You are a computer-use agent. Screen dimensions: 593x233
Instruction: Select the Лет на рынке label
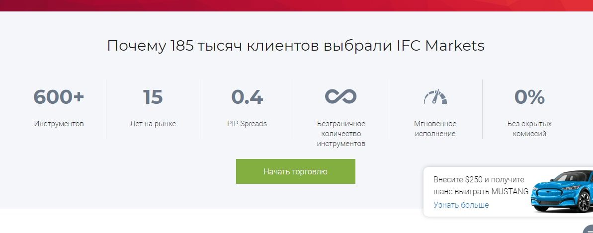pyautogui.click(x=153, y=124)
